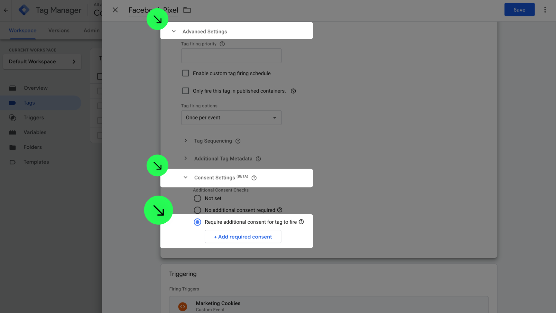Screen dimensions: 556x313
Task: Open help for Tag firing priority
Action: 222,44
